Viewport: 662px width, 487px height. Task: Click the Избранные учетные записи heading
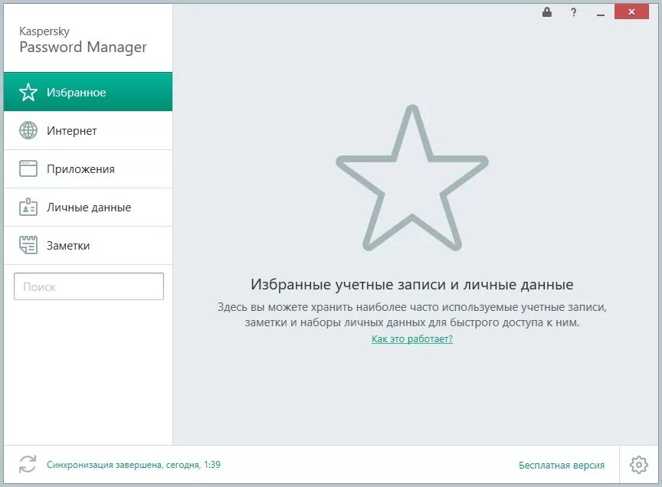coord(412,284)
